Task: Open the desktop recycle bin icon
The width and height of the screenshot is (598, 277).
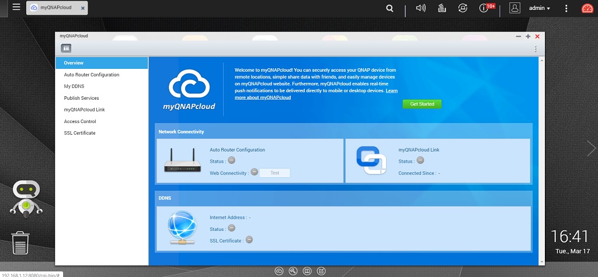Action: click(20, 243)
